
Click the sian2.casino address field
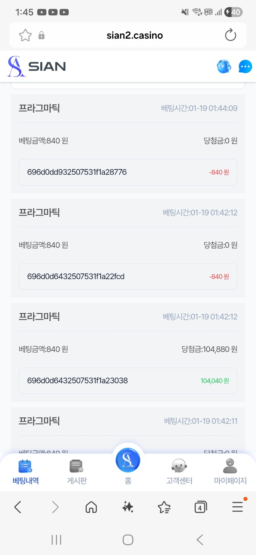(134, 35)
